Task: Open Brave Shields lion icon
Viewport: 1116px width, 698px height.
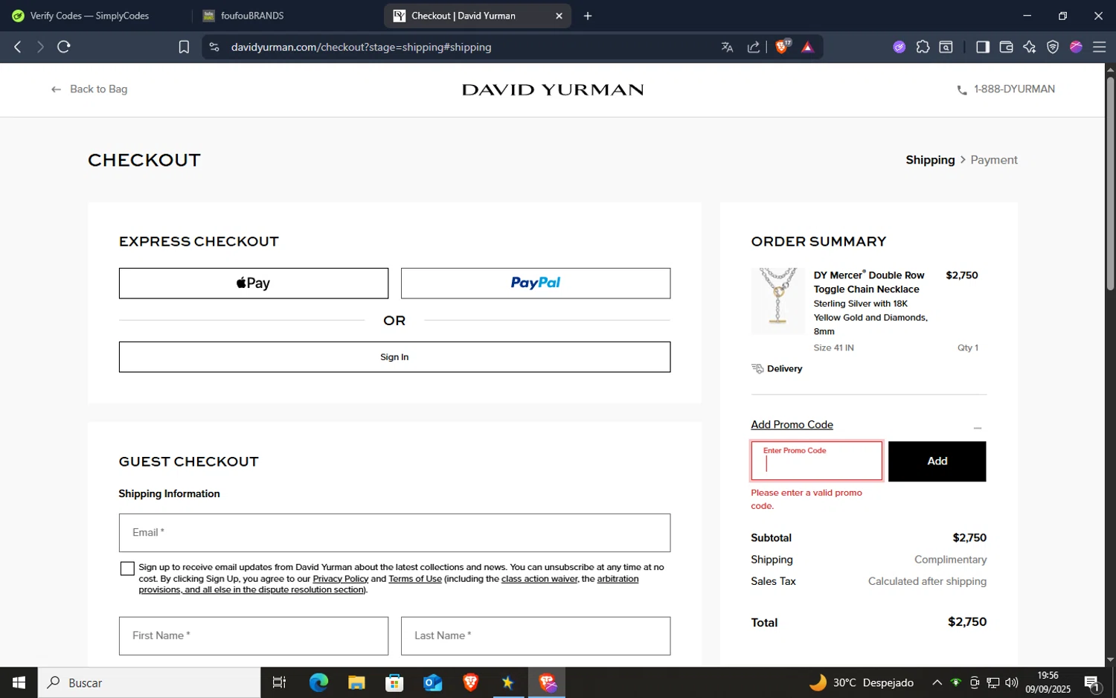Action: coord(782,46)
